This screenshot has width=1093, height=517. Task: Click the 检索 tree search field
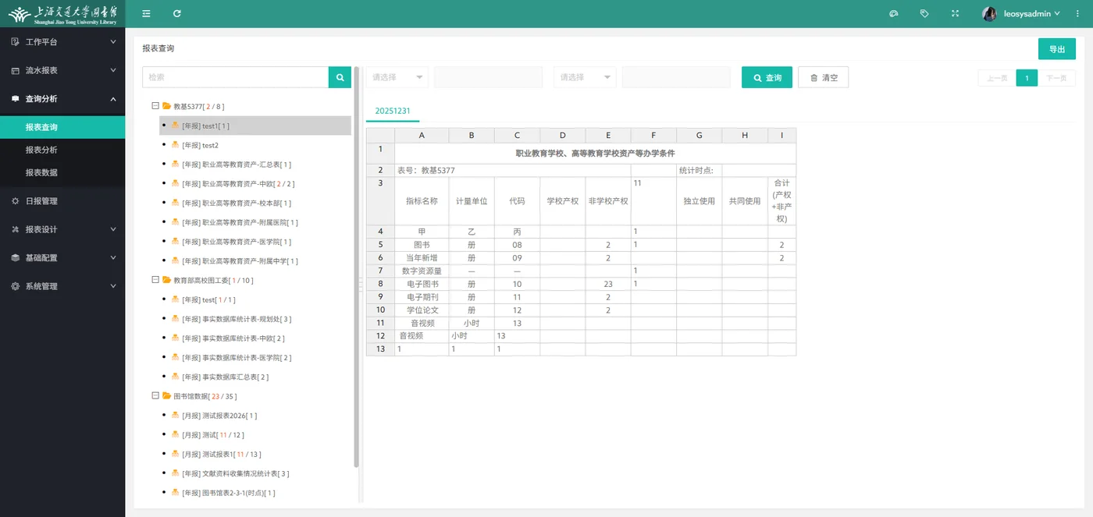pos(235,77)
